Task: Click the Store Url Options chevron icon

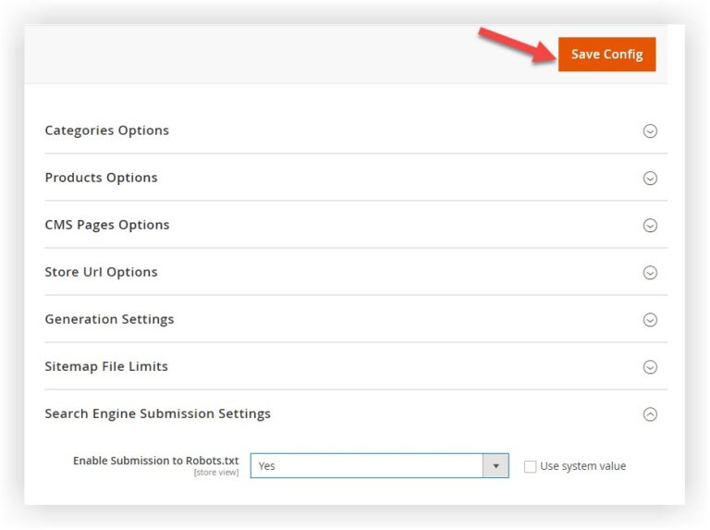Action: [650, 273]
